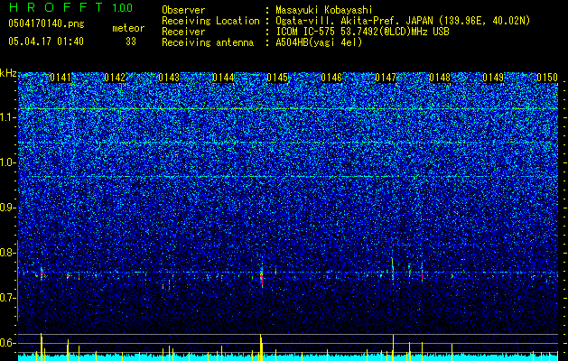Click the 0148 time marker
This screenshot has width=568, height=361.
point(440,78)
